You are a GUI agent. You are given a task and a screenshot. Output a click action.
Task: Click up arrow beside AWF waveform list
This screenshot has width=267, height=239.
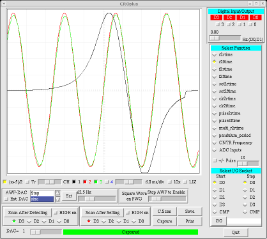tap(58, 193)
